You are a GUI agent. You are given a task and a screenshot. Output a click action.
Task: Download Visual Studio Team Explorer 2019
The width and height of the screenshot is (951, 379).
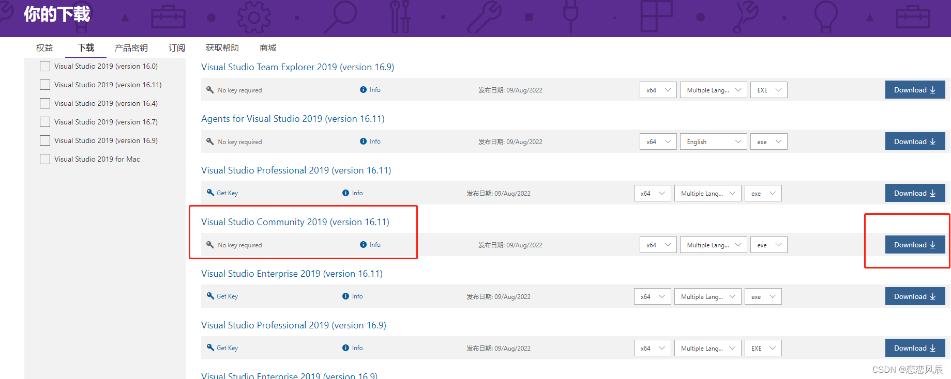(x=915, y=90)
